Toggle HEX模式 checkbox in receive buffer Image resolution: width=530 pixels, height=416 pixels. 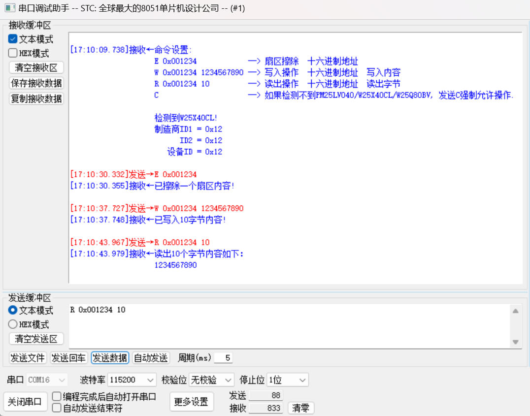pos(13,53)
